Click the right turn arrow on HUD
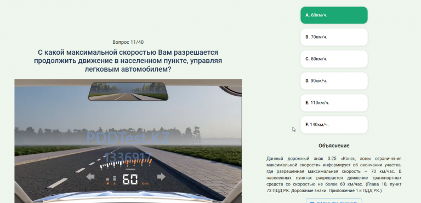This screenshot has width=421, height=203. [x=161, y=177]
